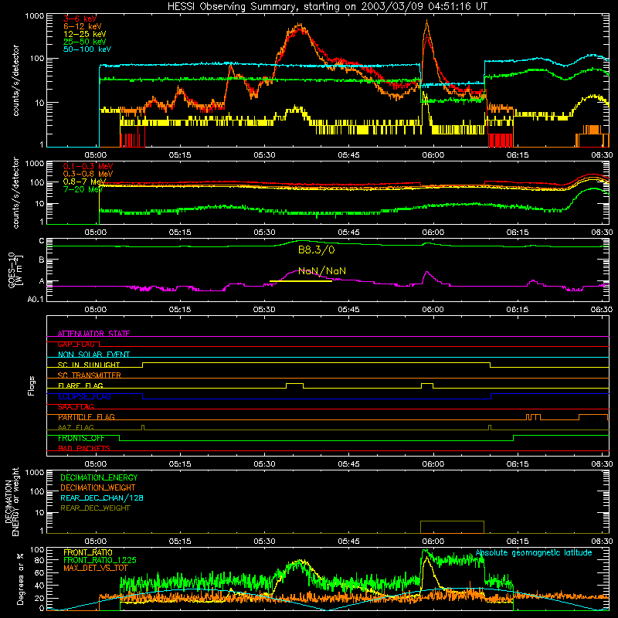Image resolution: width=618 pixels, height=618 pixels.
Task: Select the SAA_FLAG label
Action: (x=76, y=406)
